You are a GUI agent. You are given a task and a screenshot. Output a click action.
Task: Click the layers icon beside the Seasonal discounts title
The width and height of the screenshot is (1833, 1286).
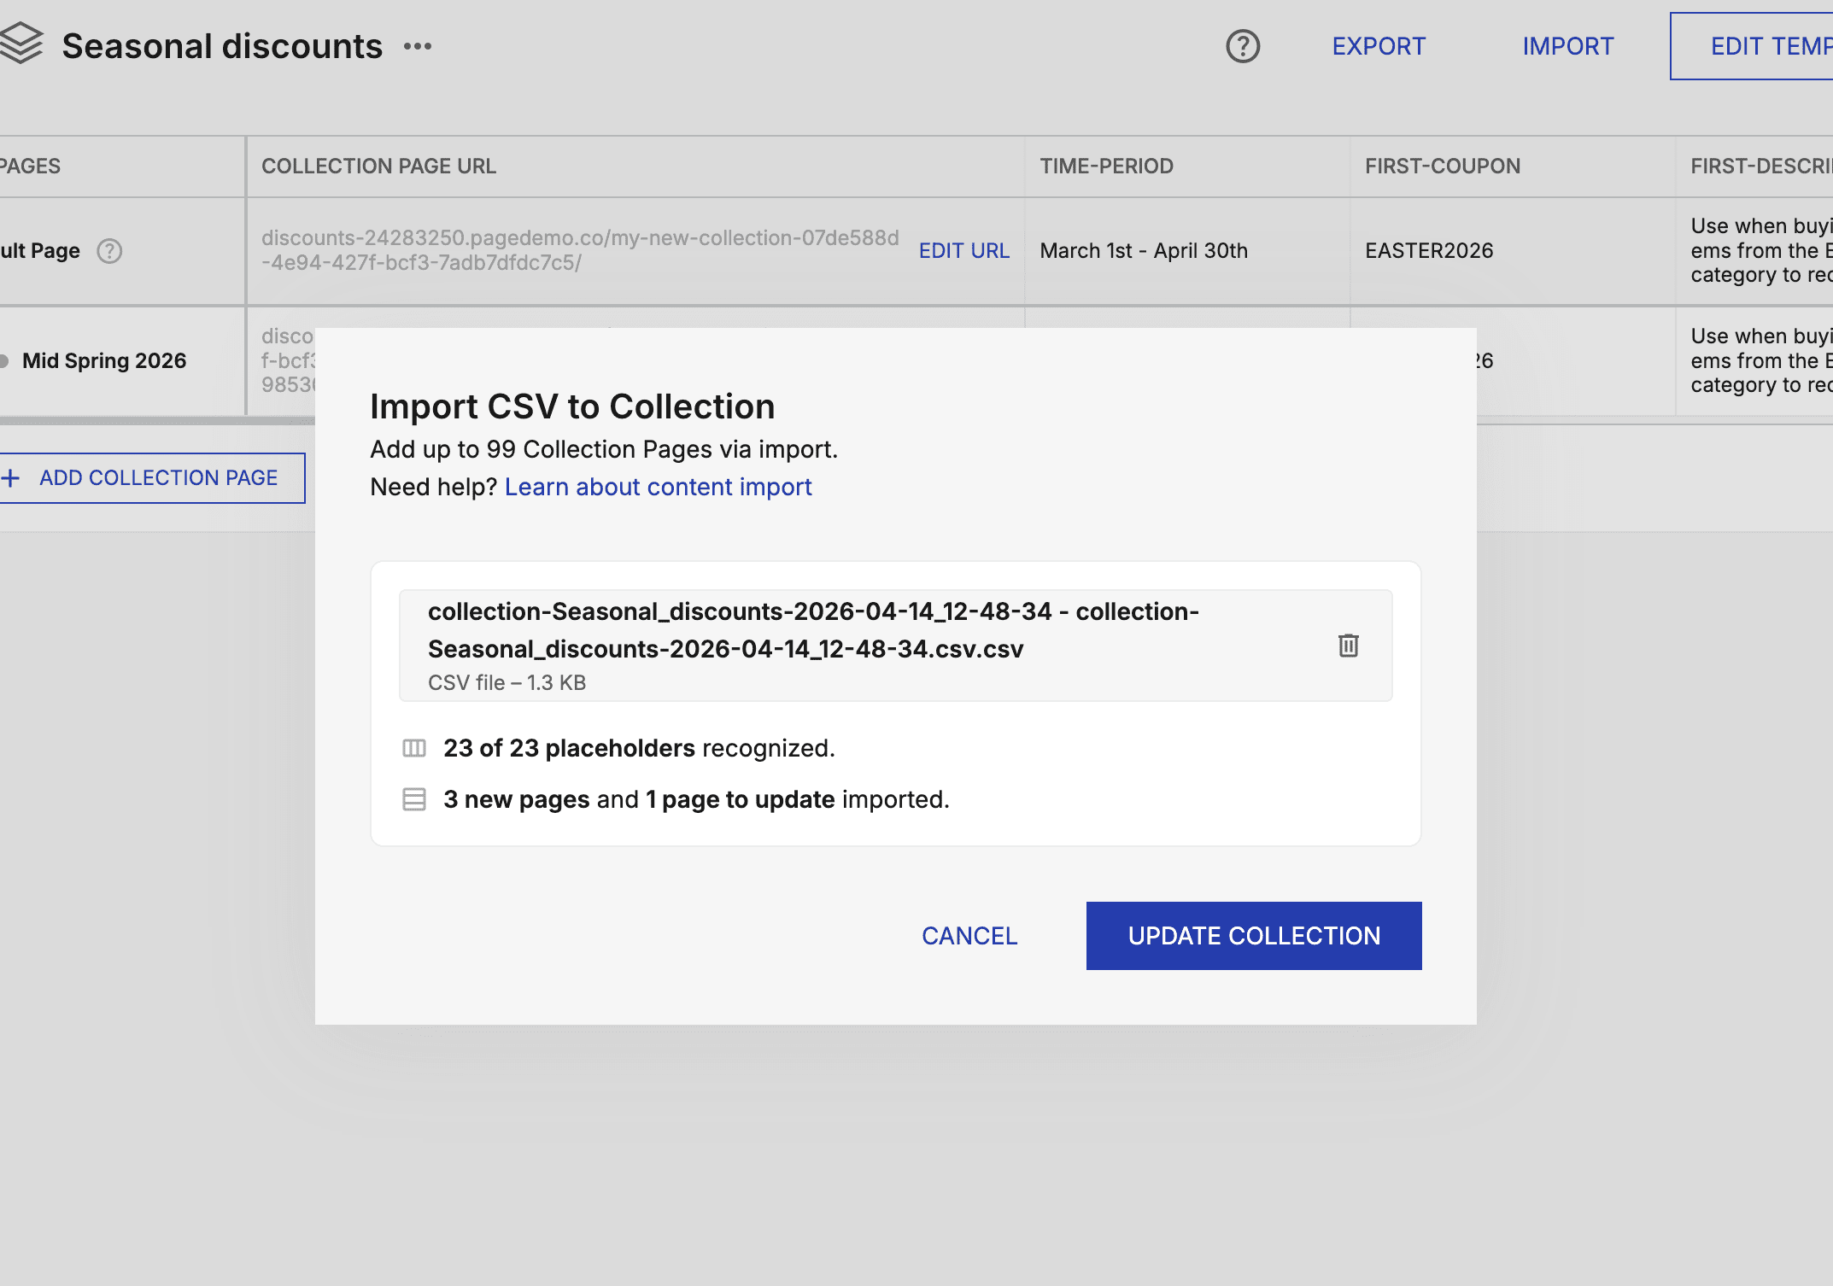coord(23,44)
